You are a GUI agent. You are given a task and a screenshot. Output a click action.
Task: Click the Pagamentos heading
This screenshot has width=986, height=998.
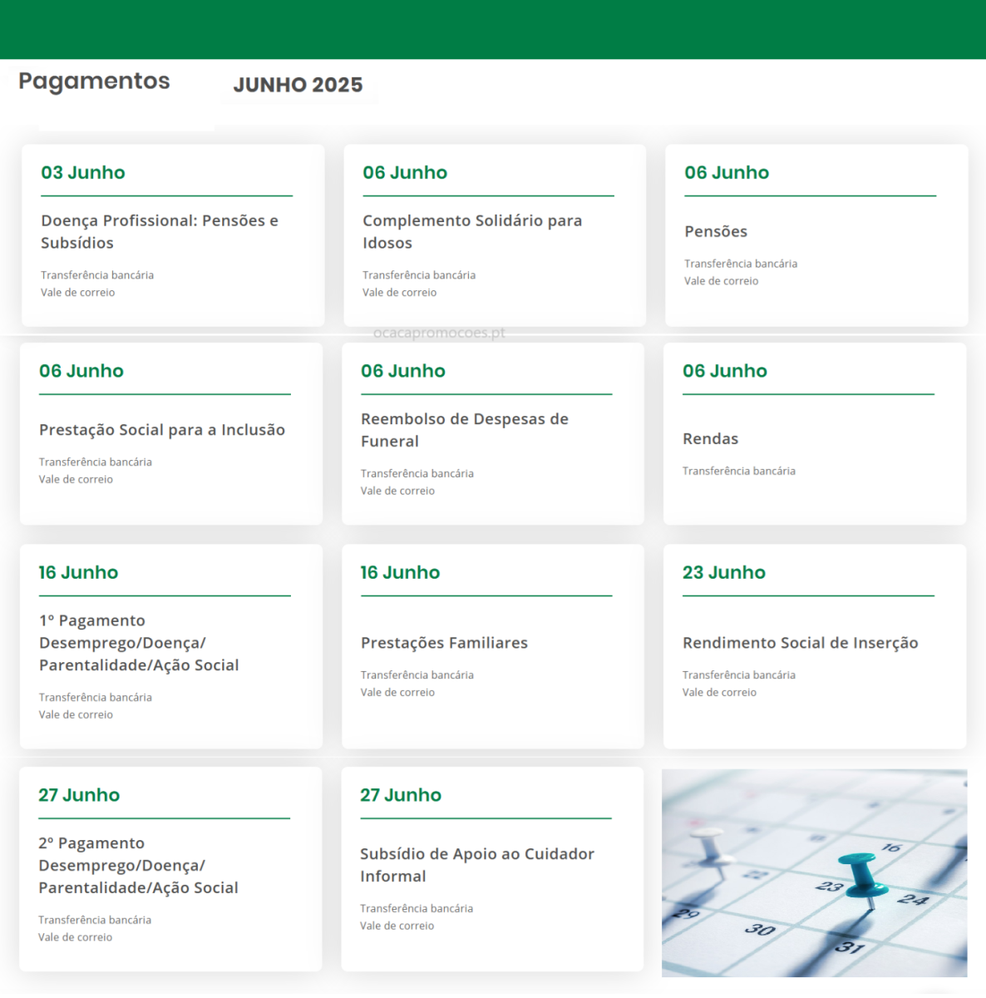pos(94,82)
